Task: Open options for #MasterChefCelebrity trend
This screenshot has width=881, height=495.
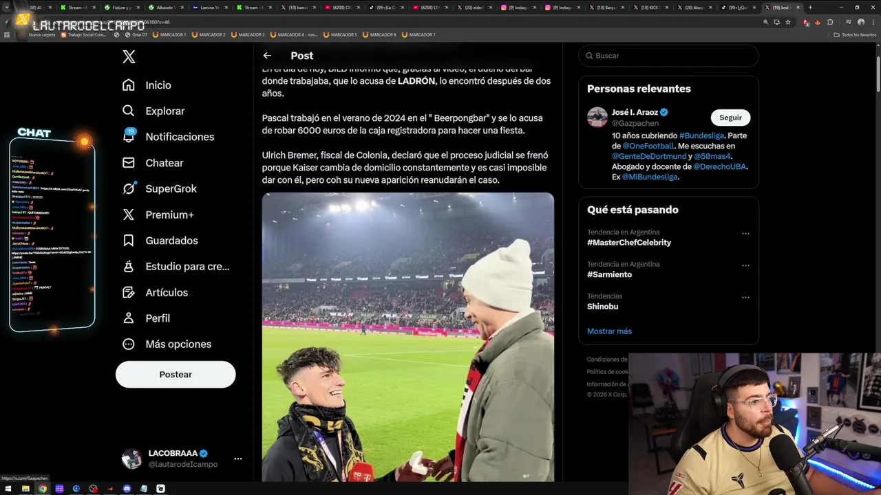Action: pyautogui.click(x=745, y=234)
